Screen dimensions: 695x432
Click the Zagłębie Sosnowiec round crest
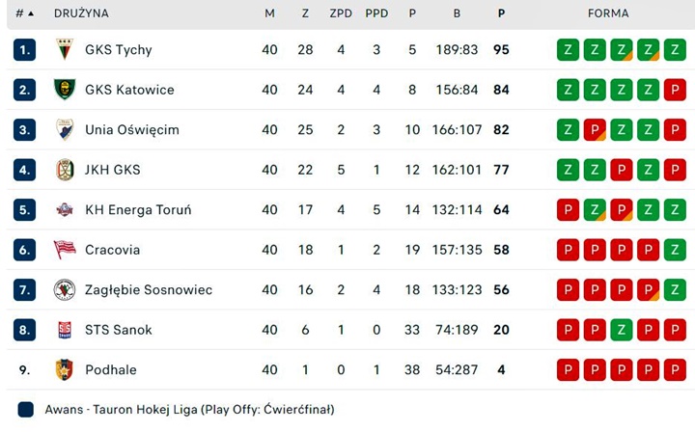(x=65, y=289)
